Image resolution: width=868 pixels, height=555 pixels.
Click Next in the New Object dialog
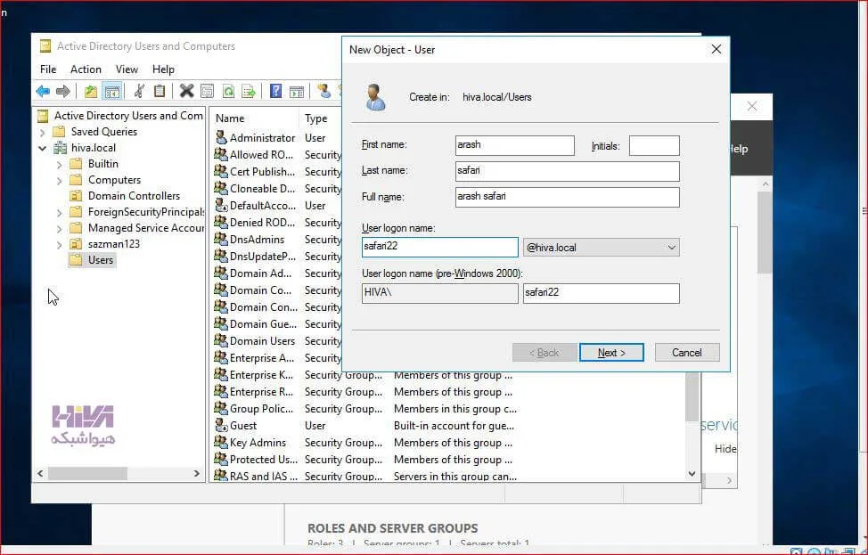611,353
